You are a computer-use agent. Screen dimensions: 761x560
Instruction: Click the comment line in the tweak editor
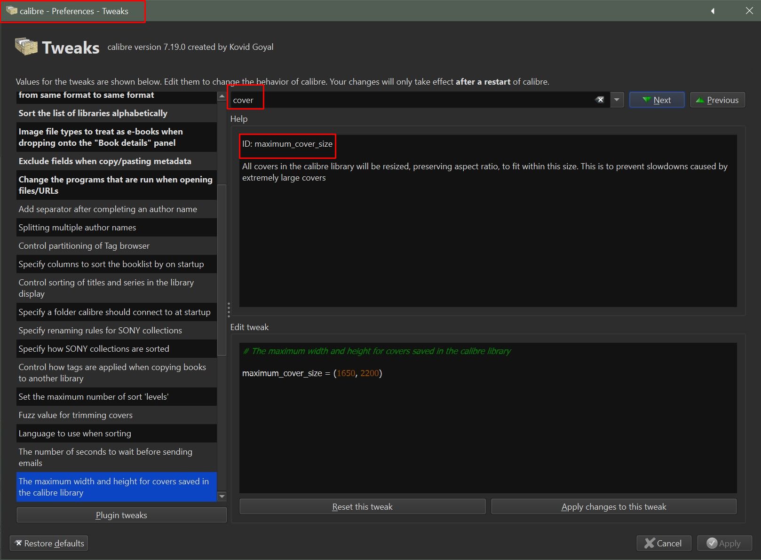tap(377, 351)
